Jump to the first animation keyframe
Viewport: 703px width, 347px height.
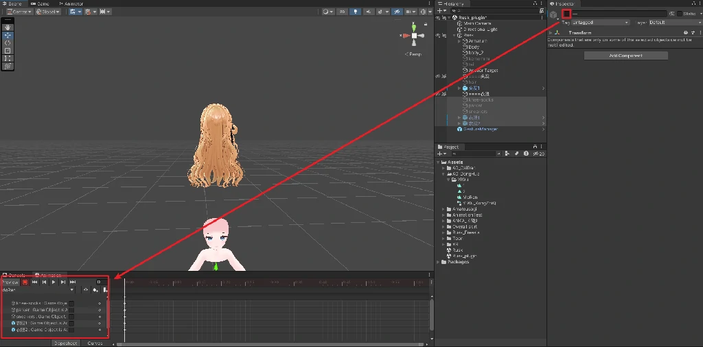34,282
